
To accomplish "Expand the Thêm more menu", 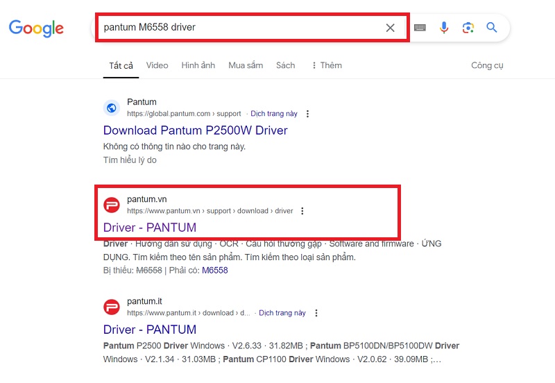I will coord(327,65).
